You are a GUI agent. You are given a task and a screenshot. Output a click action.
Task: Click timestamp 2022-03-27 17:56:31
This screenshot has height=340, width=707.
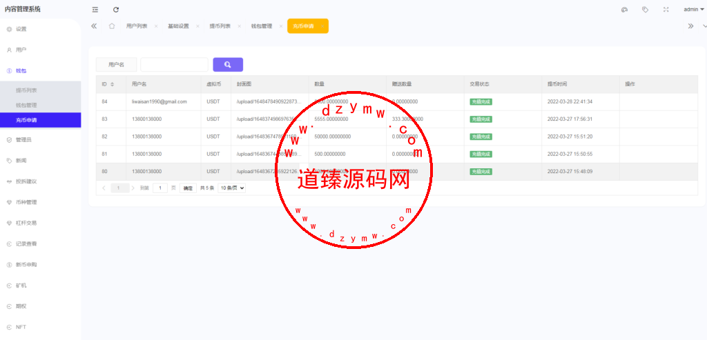click(x=570, y=119)
